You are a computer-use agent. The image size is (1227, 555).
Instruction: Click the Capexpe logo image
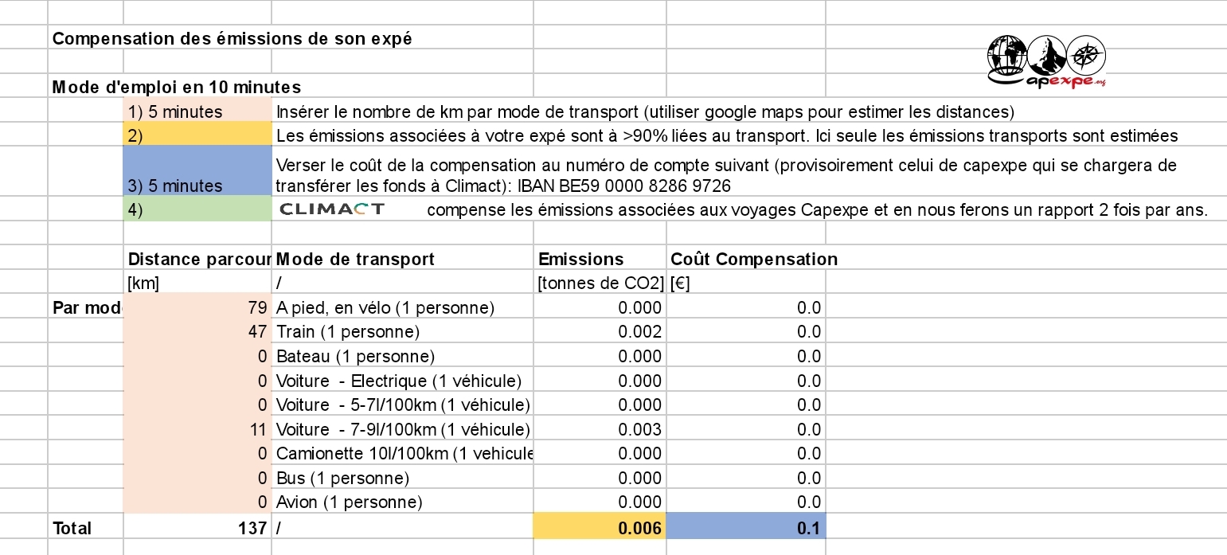point(1047,62)
